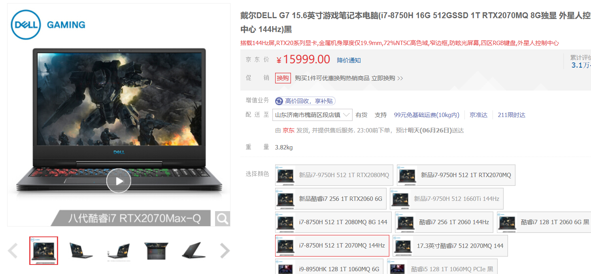Screen dimensions: 591x274
Task: Select the keyboard top-view thumbnail
Action: [x=156, y=251]
